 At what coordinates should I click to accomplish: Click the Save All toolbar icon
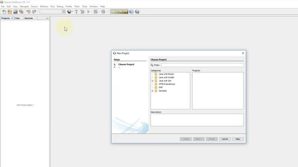(x=21, y=12)
